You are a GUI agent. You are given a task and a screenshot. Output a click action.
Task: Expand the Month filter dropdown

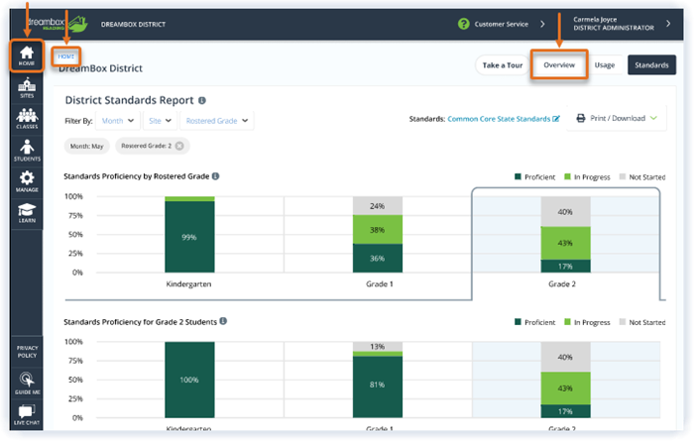(118, 121)
